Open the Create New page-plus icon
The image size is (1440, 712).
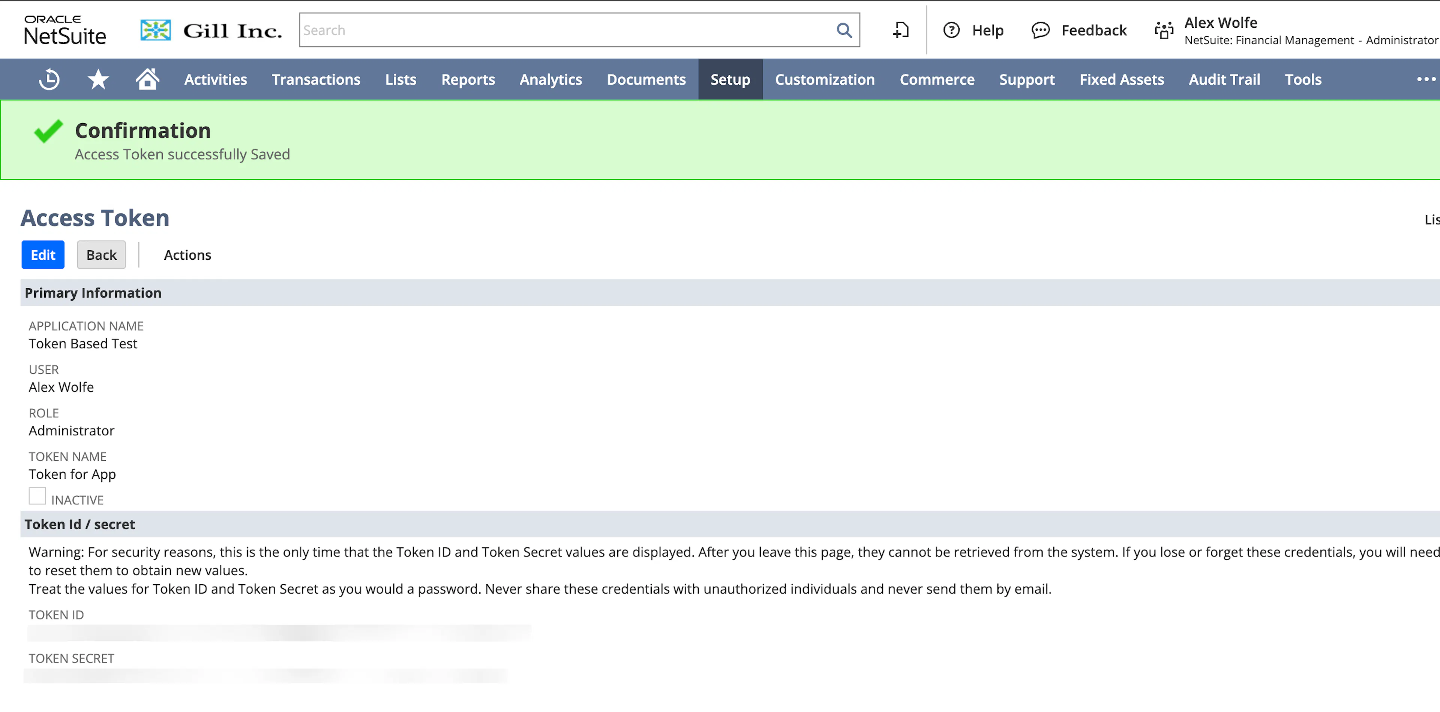point(901,30)
